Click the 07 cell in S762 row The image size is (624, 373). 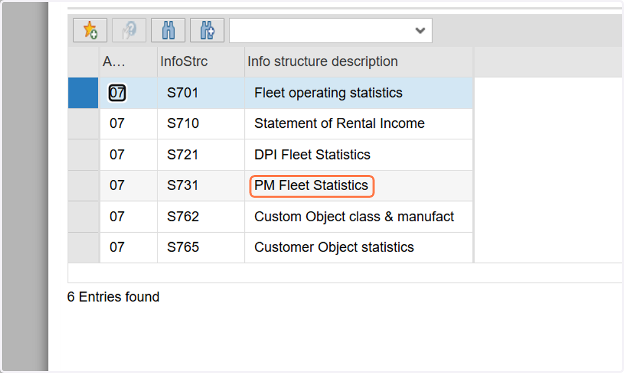pos(128,217)
